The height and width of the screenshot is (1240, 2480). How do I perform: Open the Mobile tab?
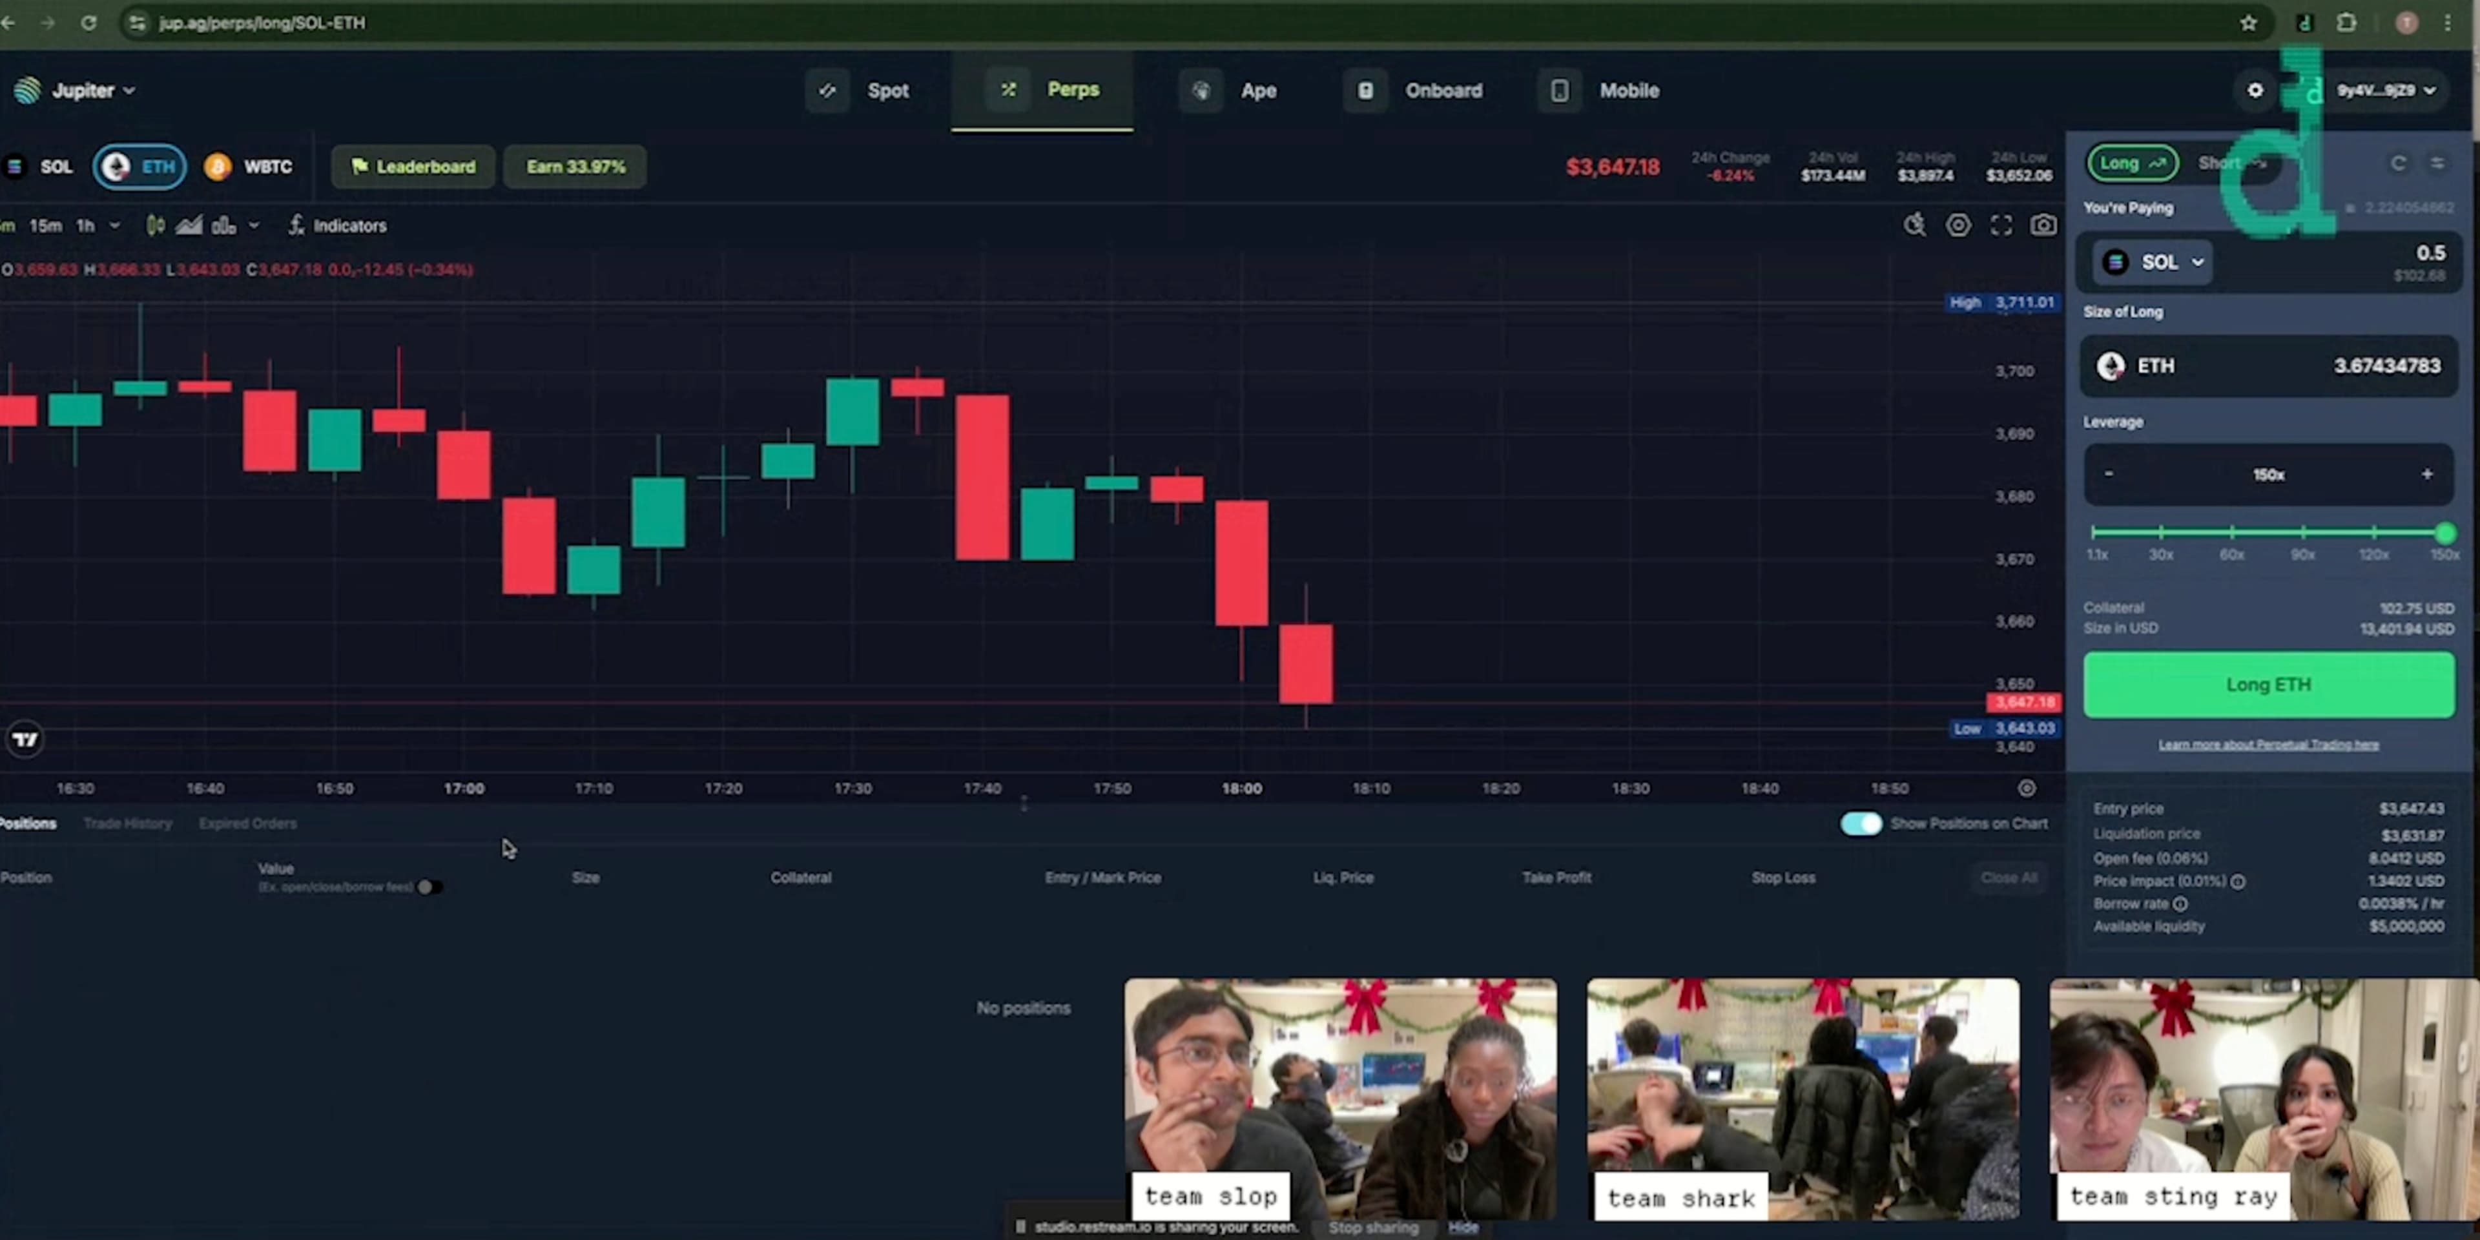tap(1599, 90)
